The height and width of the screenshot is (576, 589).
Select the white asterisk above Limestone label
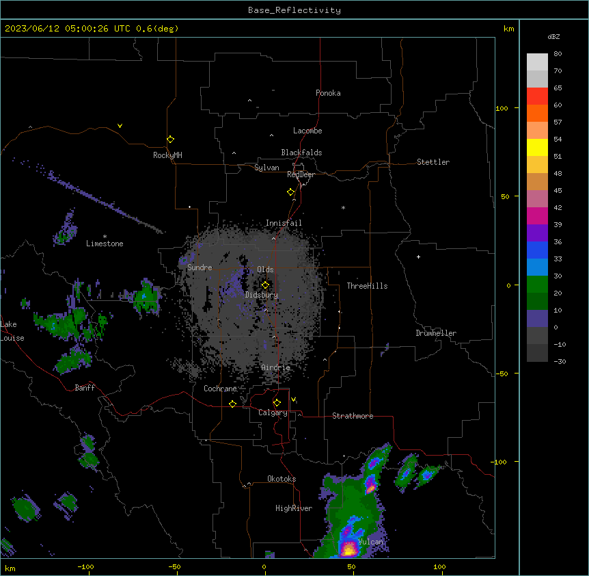click(x=105, y=237)
